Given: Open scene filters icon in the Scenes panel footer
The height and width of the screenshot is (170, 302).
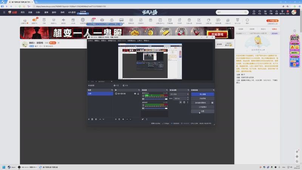Looking at the screenshot, I should pos(96,119).
